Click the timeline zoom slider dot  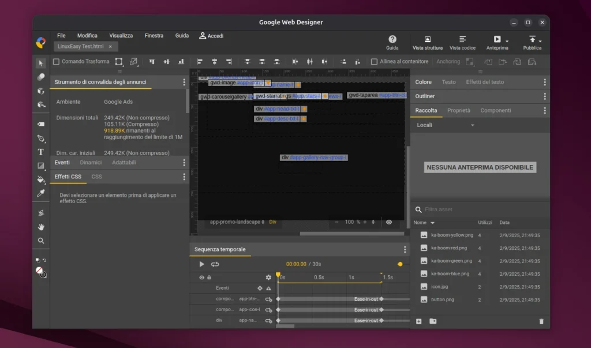[x=400, y=264]
